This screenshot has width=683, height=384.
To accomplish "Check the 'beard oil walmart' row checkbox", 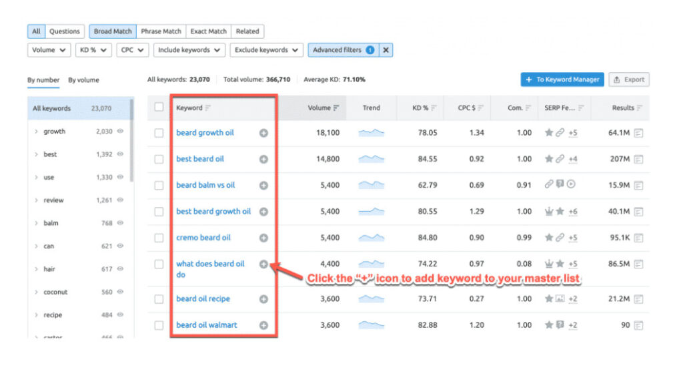I will tap(159, 325).
